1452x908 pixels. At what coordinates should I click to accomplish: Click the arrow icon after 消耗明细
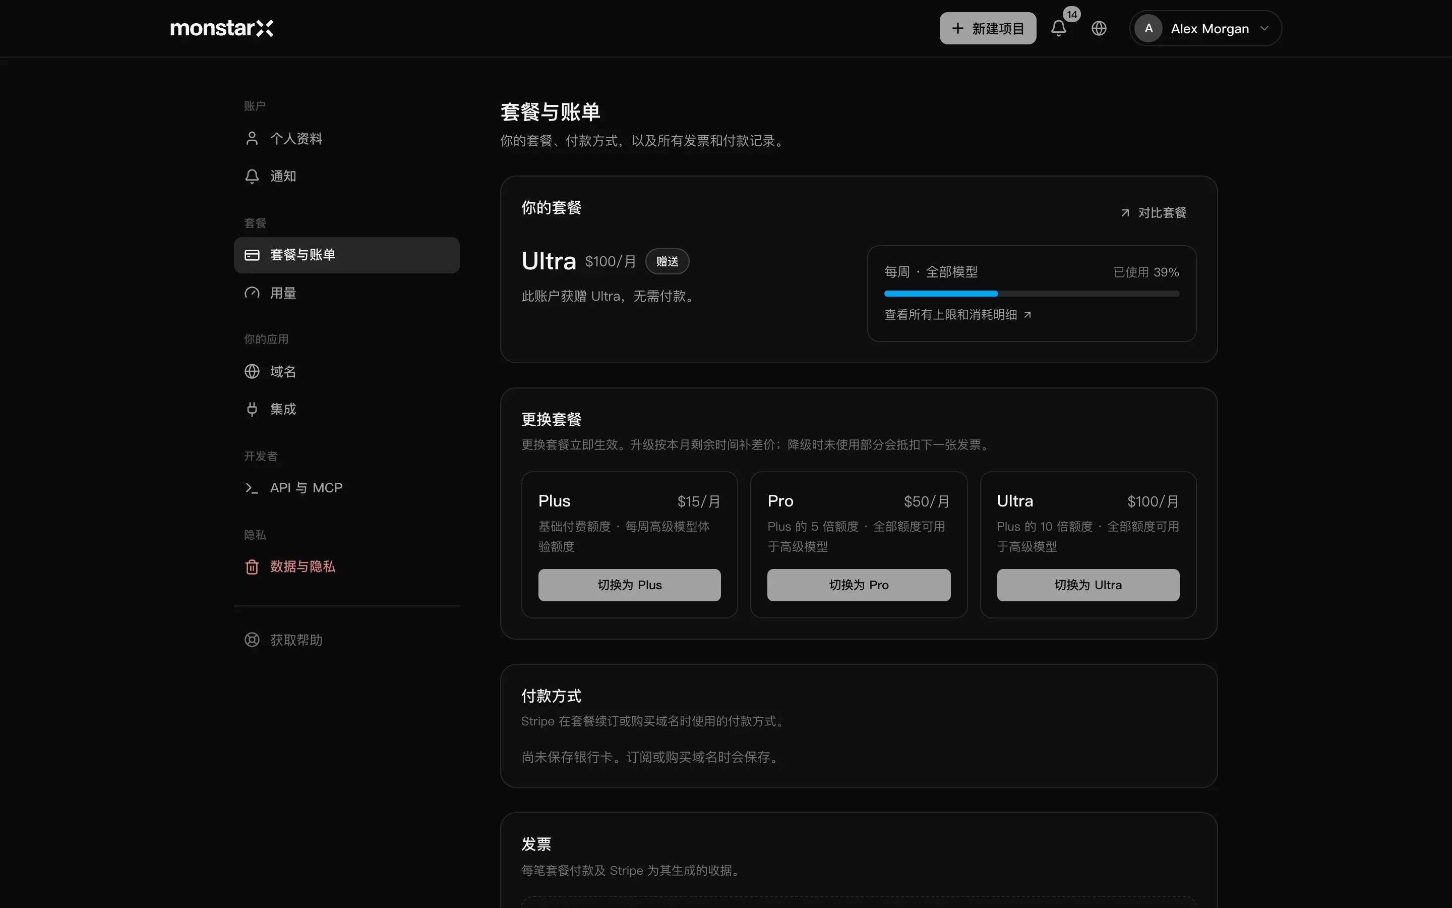(x=1027, y=315)
